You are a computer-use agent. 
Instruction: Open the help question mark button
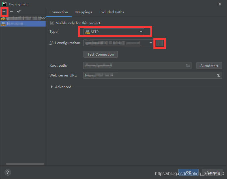tap(8, 172)
